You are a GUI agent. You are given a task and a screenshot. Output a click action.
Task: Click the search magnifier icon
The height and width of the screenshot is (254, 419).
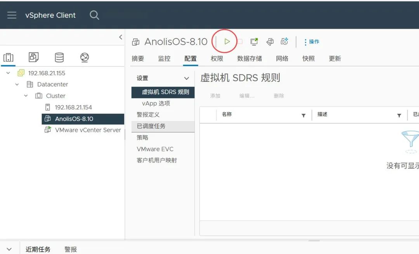point(94,15)
